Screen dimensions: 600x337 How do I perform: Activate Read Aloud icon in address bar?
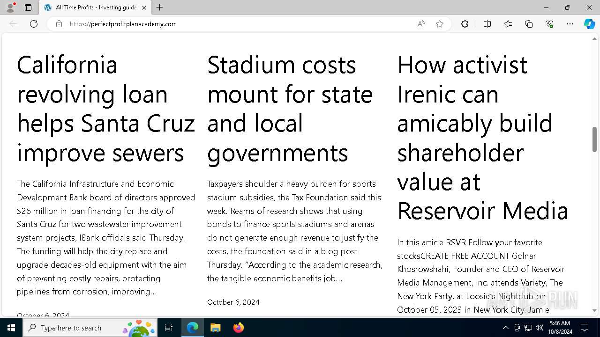tap(421, 24)
